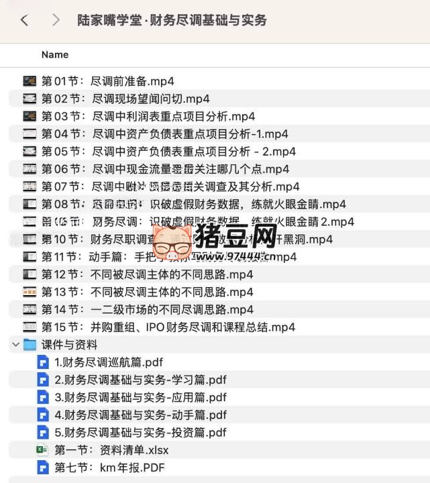430x483 pixels.
Task: Click video icon of 资产负债表重点项目分析-1.mp4
Action: click(x=30, y=133)
